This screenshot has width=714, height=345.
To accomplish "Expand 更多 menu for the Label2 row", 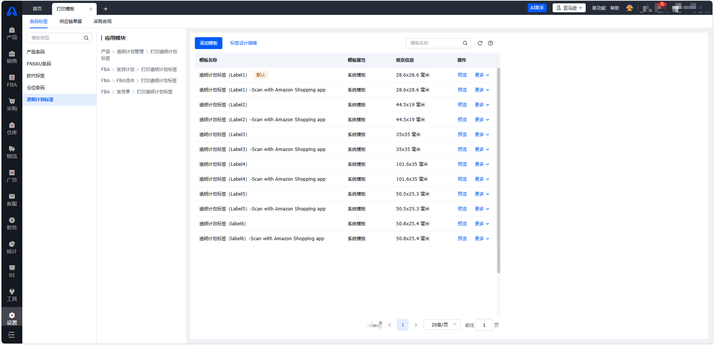I will (482, 105).
